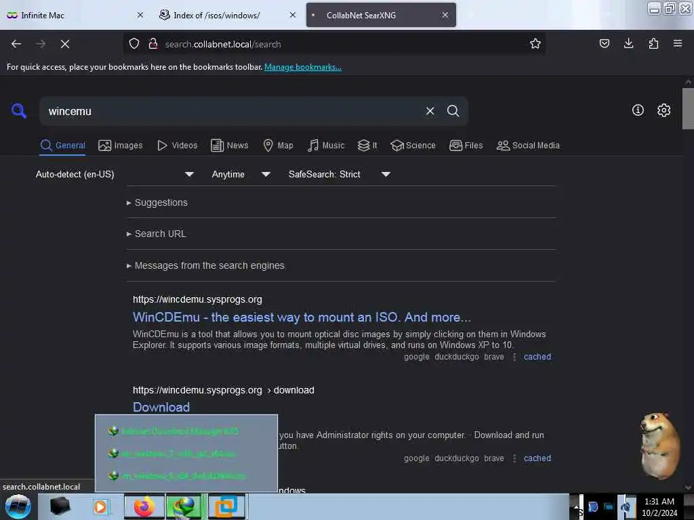Switch to Images search category

[x=121, y=146]
